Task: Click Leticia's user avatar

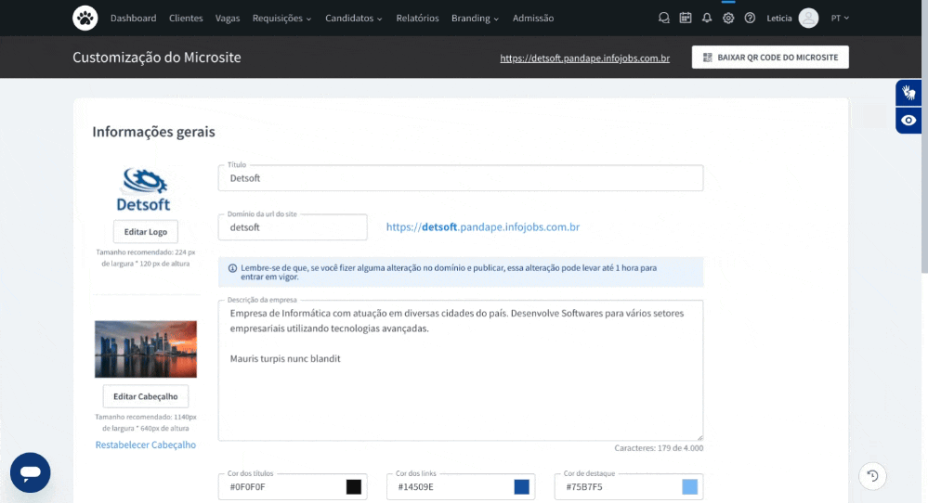Action: coord(808,19)
